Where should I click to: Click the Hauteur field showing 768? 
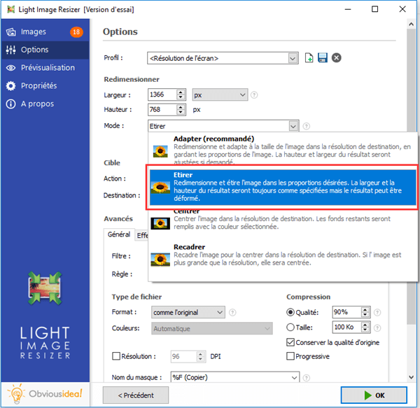tap(162, 109)
